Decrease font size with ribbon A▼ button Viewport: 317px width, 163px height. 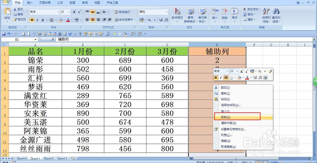tap(80, 12)
